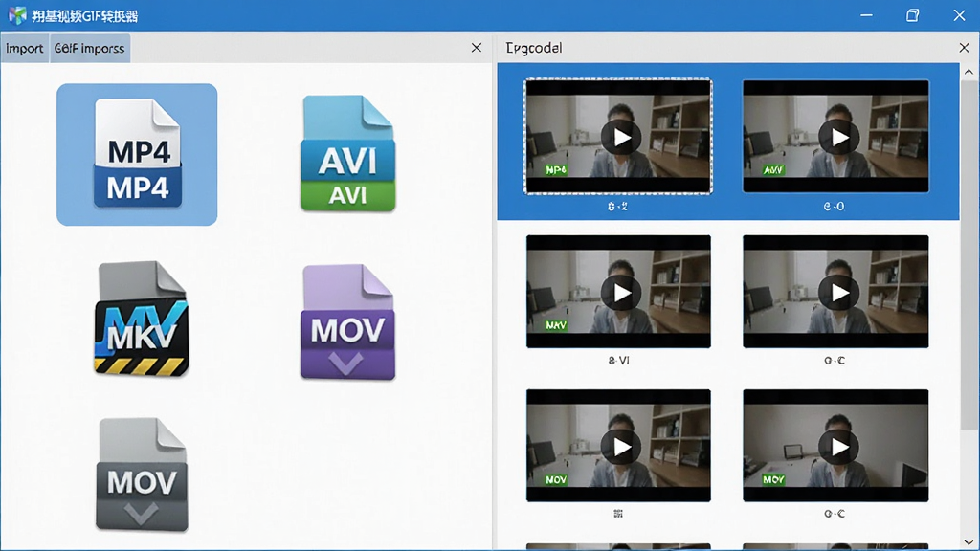Click the green AVI badge on the video thumbnail
The width and height of the screenshot is (980, 551).
point(773,170)
